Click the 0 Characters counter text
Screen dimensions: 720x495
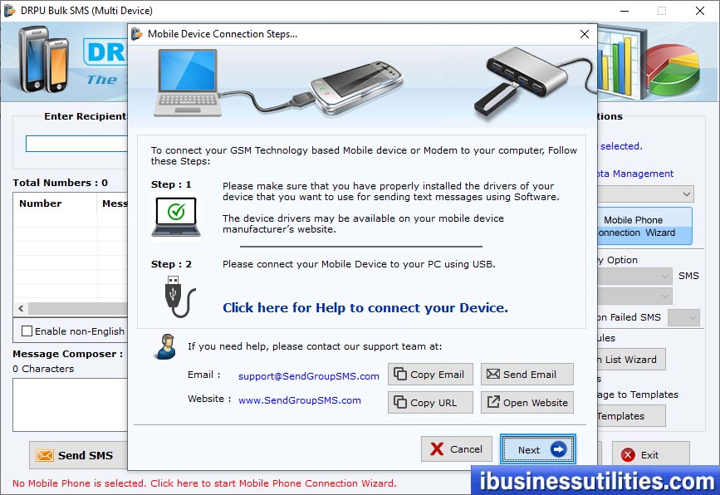(x=43, y=369)
